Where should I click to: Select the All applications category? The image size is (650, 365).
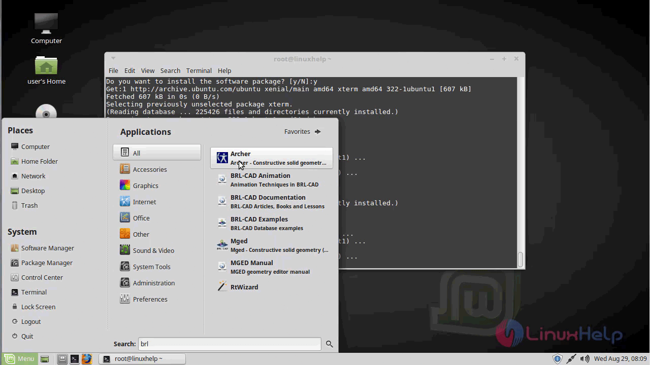click(157, 153)
